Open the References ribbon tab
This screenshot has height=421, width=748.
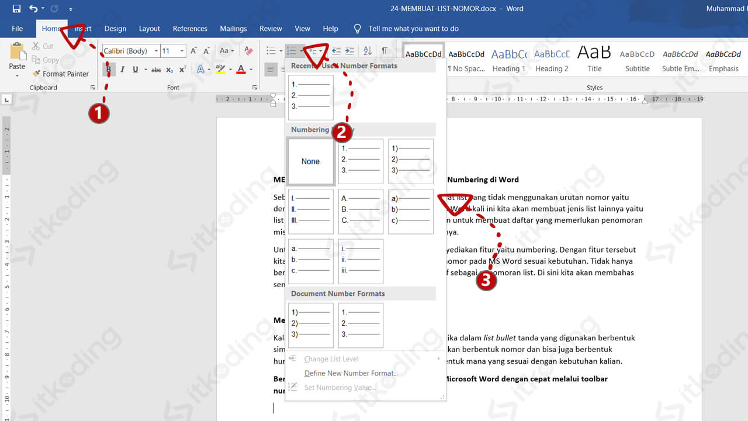(x=190, y=28)
